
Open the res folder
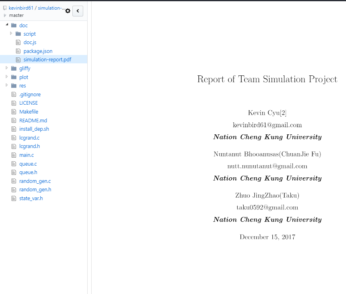point(22,85)
